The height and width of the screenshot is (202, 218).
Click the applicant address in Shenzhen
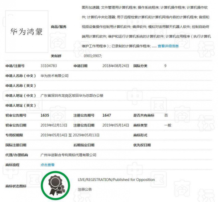click(x=72, y=95)
